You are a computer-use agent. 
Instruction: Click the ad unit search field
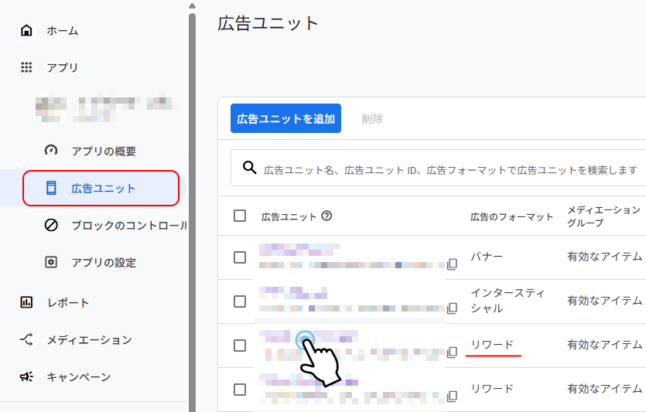pyautogui.click(x=449, y=169)
